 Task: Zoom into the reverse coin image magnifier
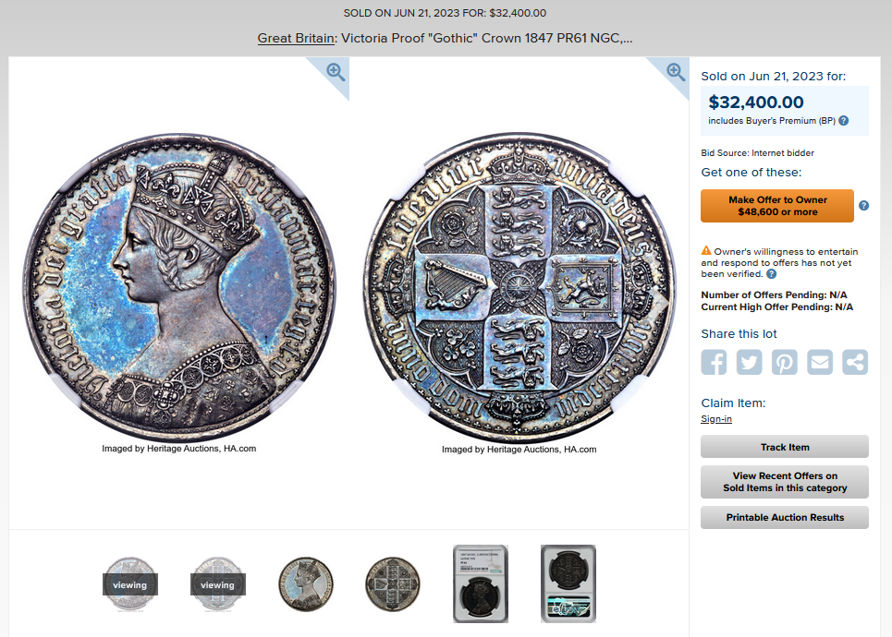[676, 72]
